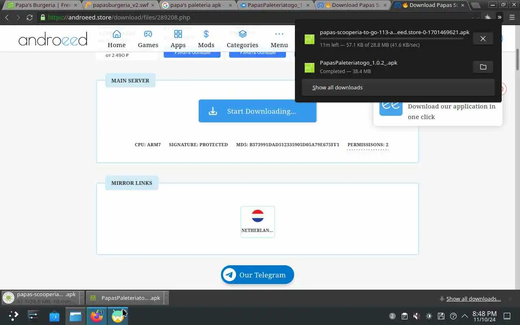The height and width of the screenshot is (325, 520).
Task: Click the show desktop icon
Action: (x=507, y=316)
